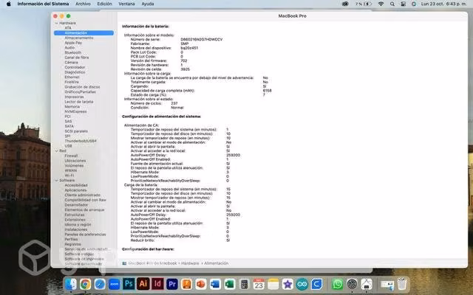Launch Google Chrome from the dock
Image resolution: width=473 pixels, height=295 pixels.
(86, 284)
